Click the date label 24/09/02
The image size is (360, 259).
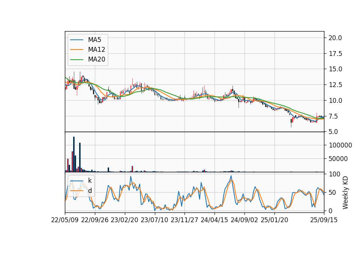[244, 220]
